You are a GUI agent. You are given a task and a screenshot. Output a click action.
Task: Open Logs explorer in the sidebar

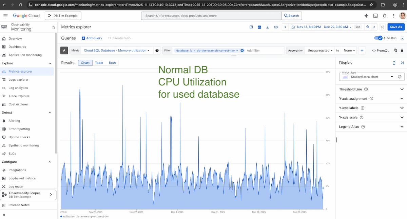click(19, 80)
